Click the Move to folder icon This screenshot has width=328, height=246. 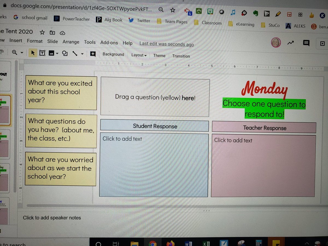52,33
